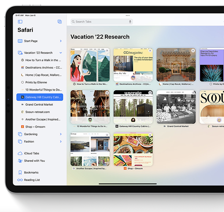The height and width of the screenshot is (212, 224).
Task: Tap the microphone in Search Tabs
Action: click(x=130, y=22)
